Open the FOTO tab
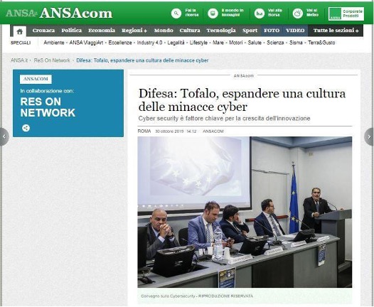The height and width of the screenshot is (307, 374). (x=272, y=31)
